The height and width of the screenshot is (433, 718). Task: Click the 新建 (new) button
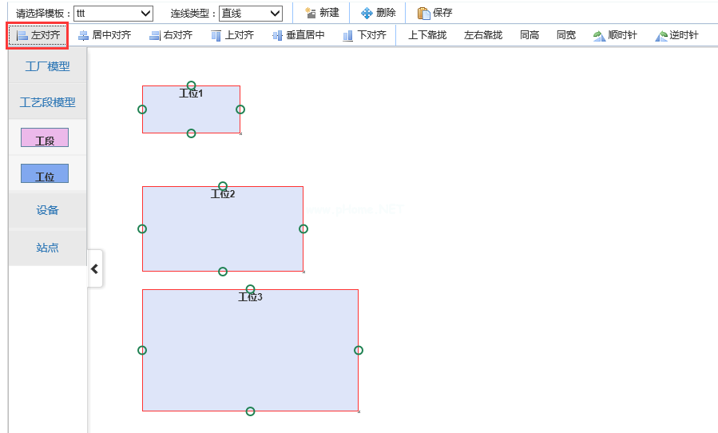click(322, 13)
